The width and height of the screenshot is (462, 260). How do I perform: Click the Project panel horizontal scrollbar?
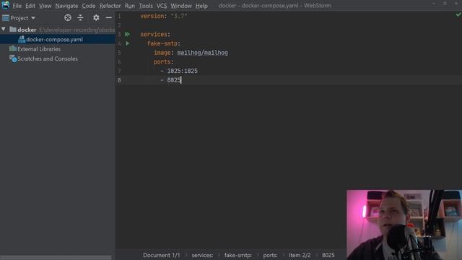56,258
